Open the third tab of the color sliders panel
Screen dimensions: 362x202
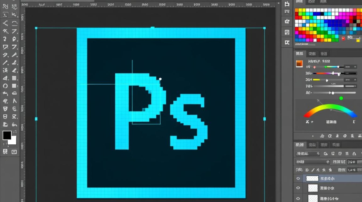(324, 54)
